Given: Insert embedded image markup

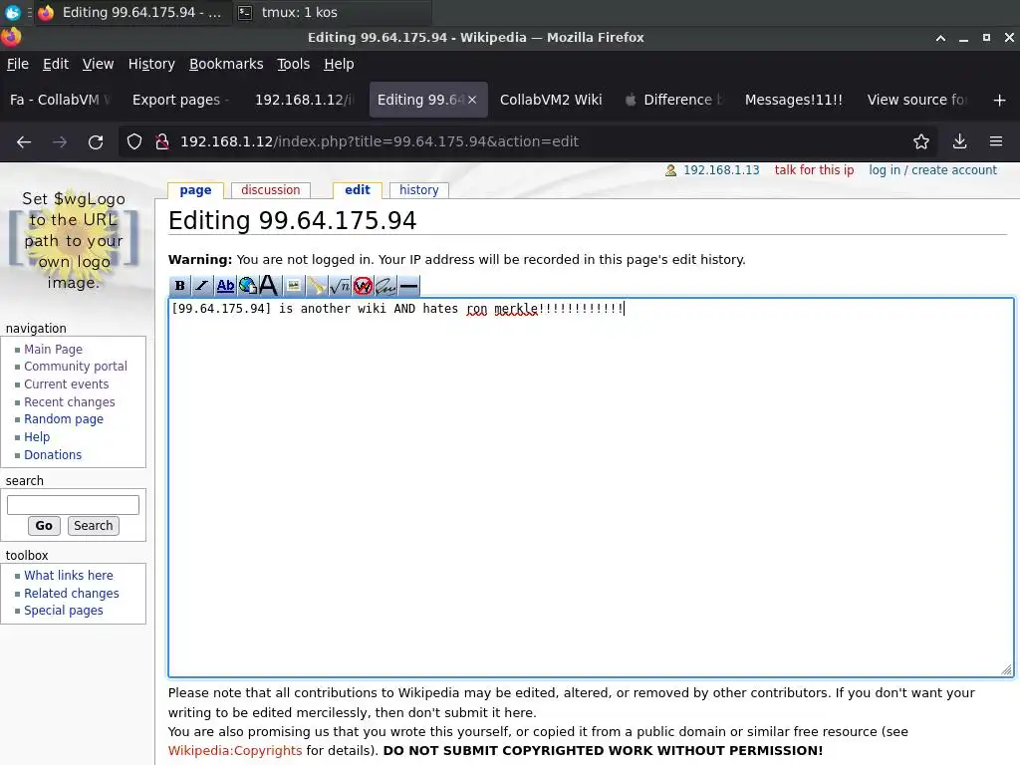Looking at the screenshot, I should (294, 286).
